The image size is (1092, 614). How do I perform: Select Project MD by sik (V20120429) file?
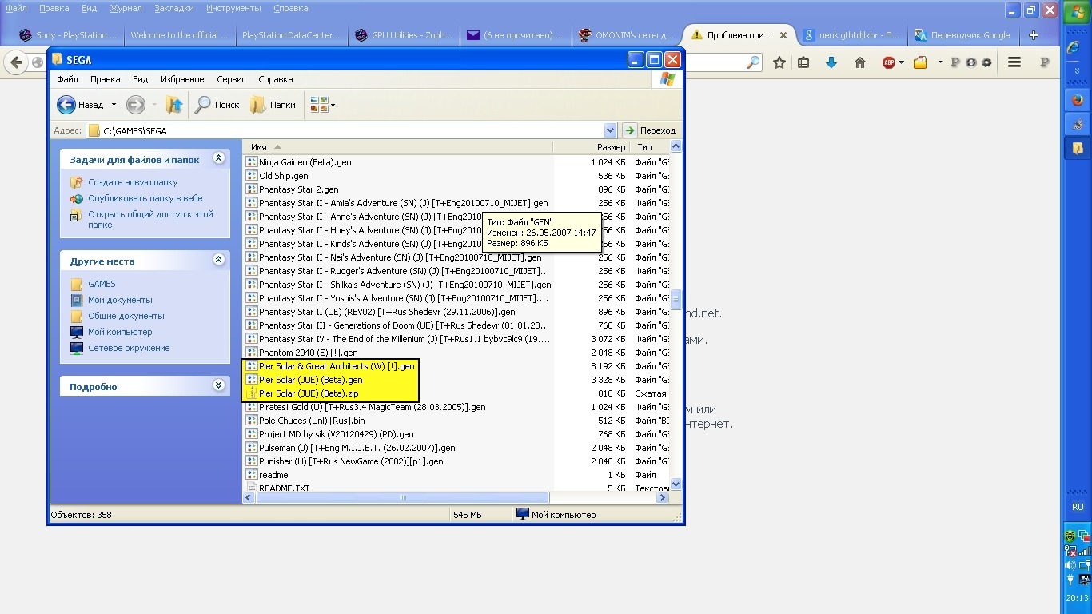click(336, 434)
